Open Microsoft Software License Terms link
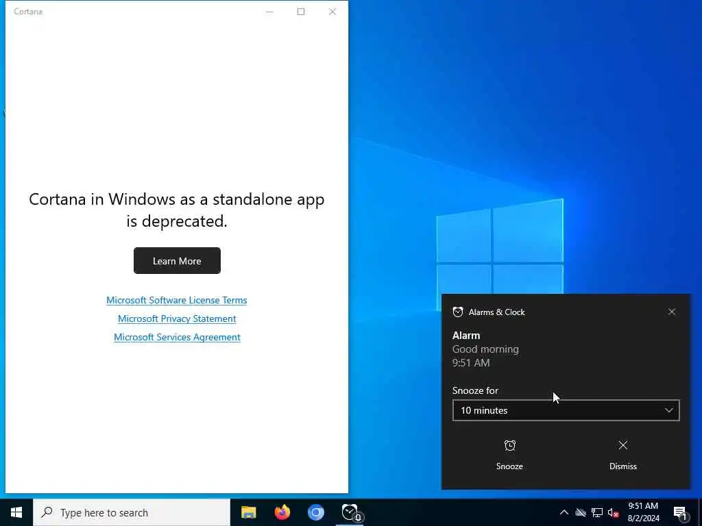Image resolution: width=702 pixels, height=526 pixels. [x=176, y=300]
